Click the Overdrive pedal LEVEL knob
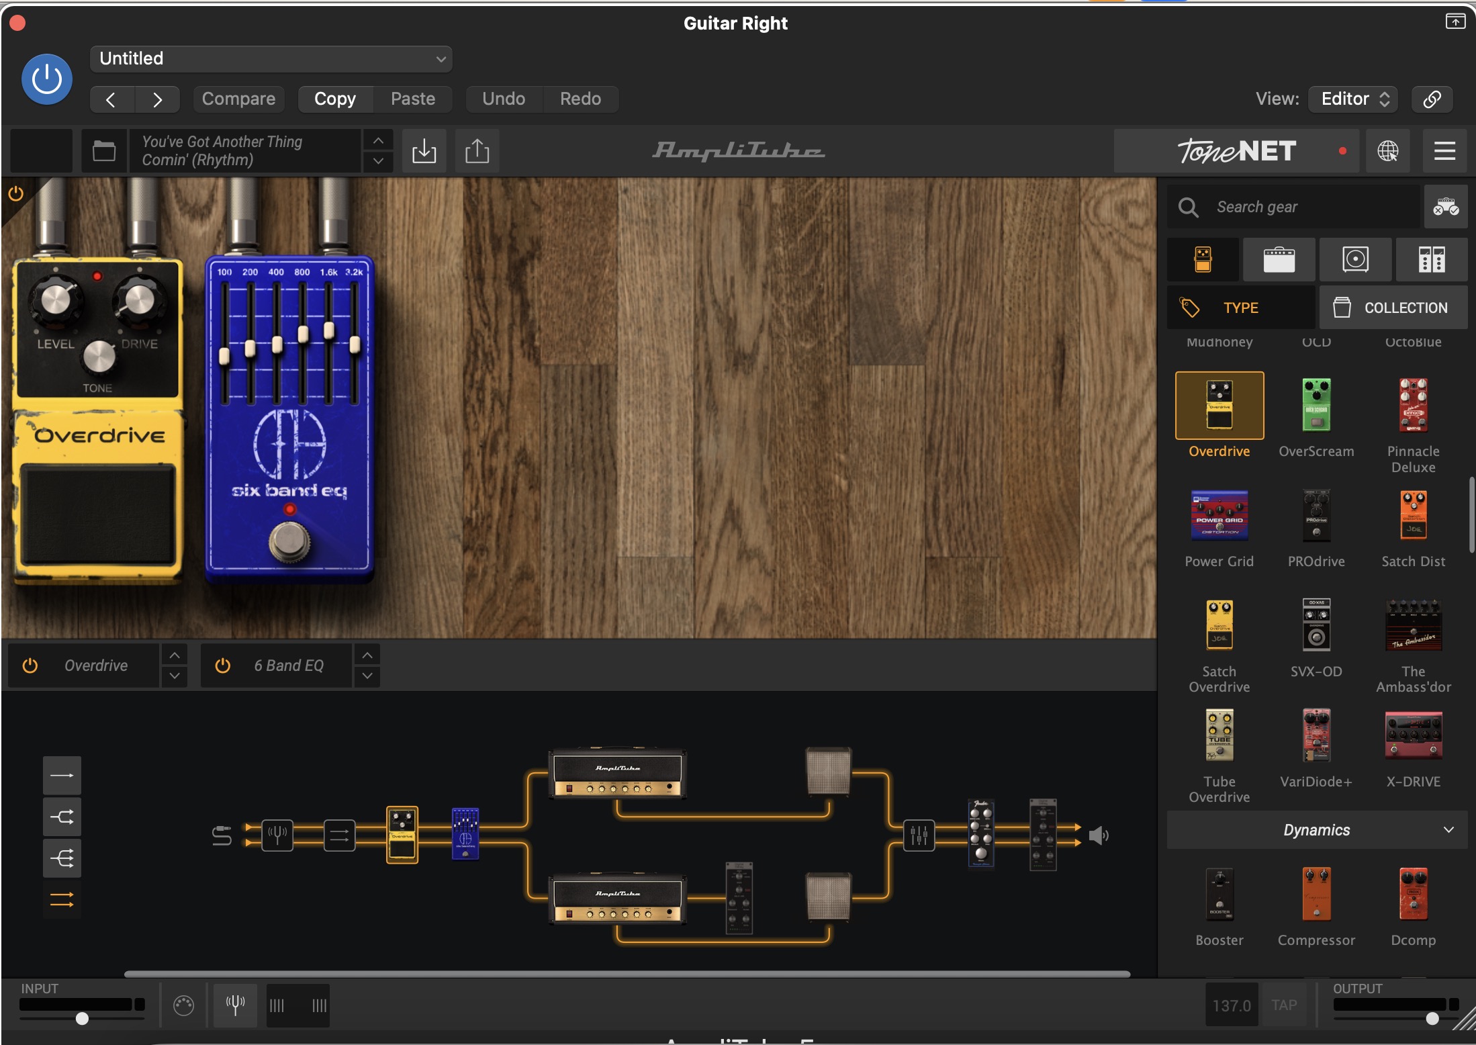Viewport: 1476px width, 1045px height. click(55, 300)
